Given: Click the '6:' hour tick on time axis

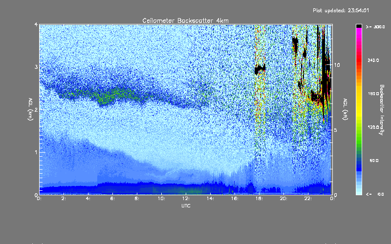Looking at the screenshot, I should point(112,199).
